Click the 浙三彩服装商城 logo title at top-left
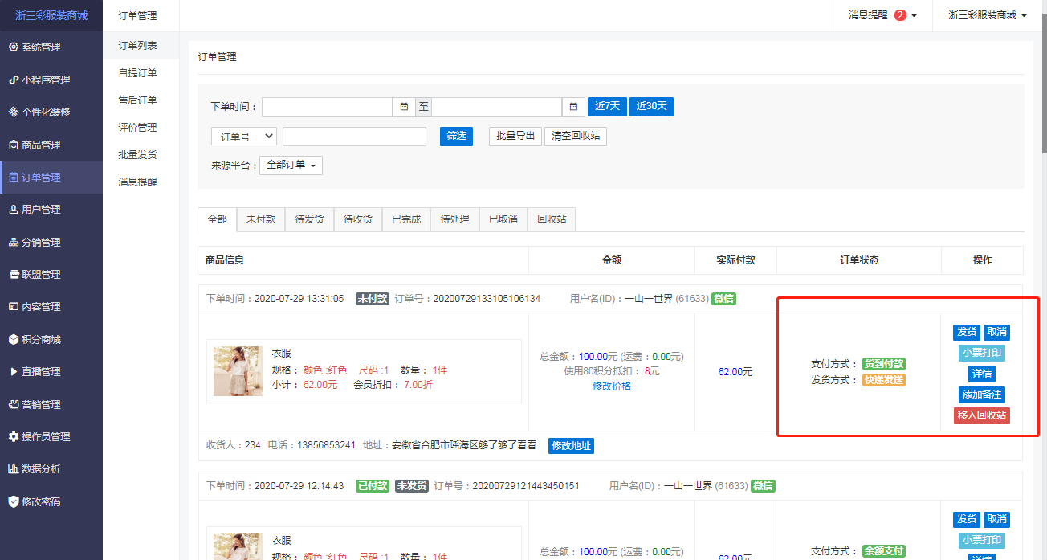 coord(51,15)
